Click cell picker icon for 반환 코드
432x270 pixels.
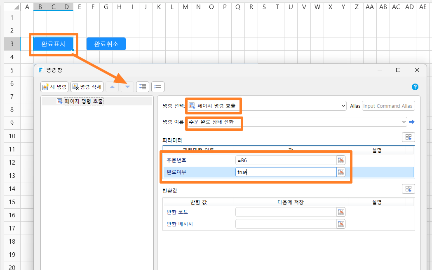point(341,212)
